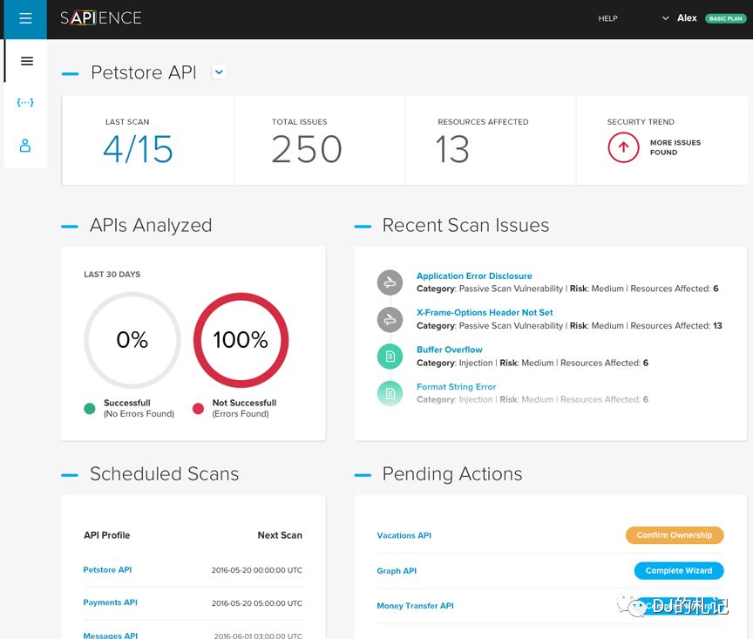Click the Sapience logo
Screen dimensions: 753x639
coord(101,18)
